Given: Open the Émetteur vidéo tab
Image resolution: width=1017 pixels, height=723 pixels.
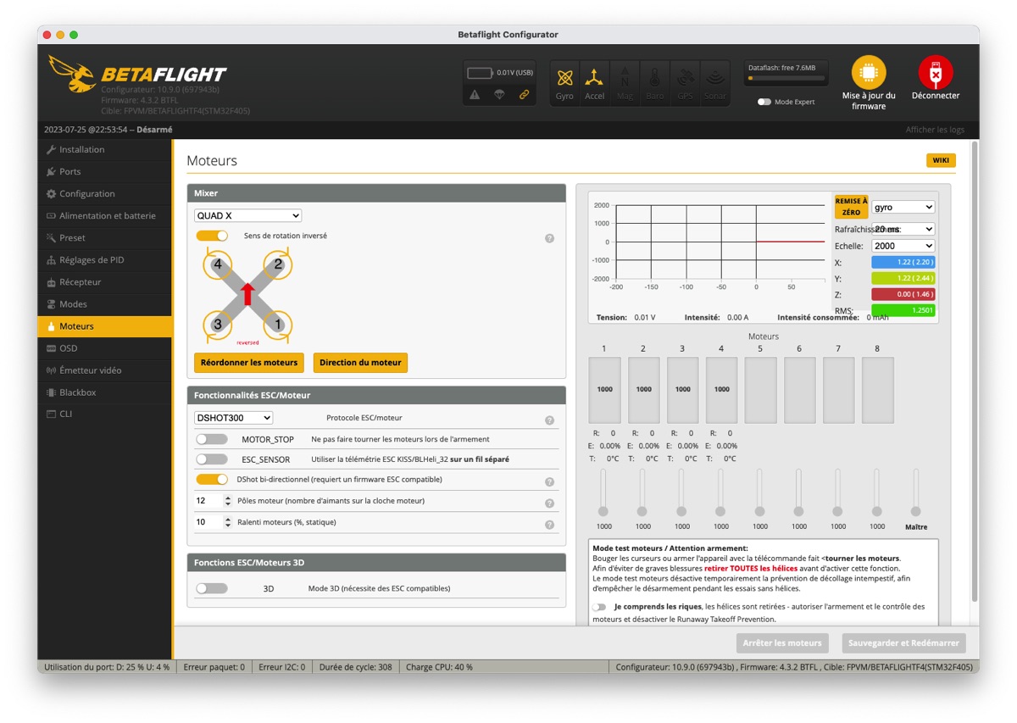Looking at the screenshot, I should point(105,370).
